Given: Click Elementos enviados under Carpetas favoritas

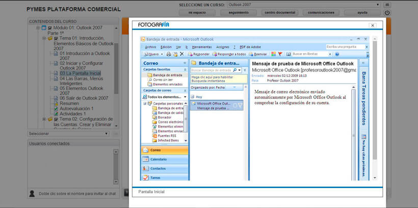Looking at the screenshot, I should pyautogui.click(x=165, y=84).
